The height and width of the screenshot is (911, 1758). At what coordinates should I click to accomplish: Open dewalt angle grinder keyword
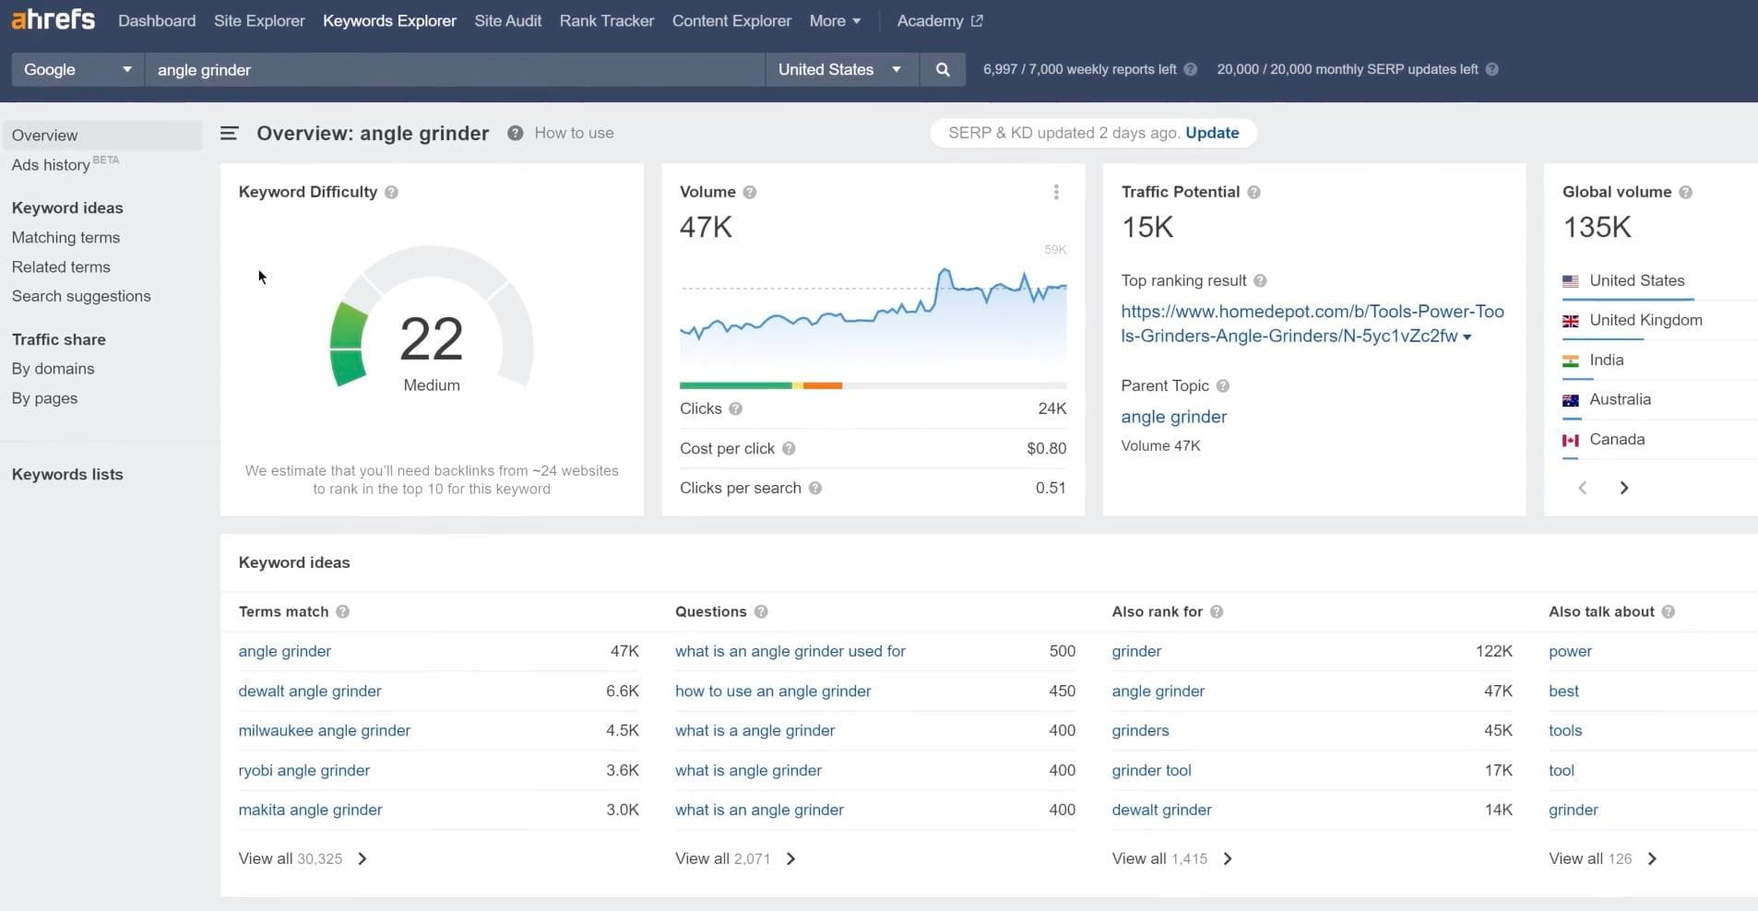pyautogui.click(x=310, y=691)
